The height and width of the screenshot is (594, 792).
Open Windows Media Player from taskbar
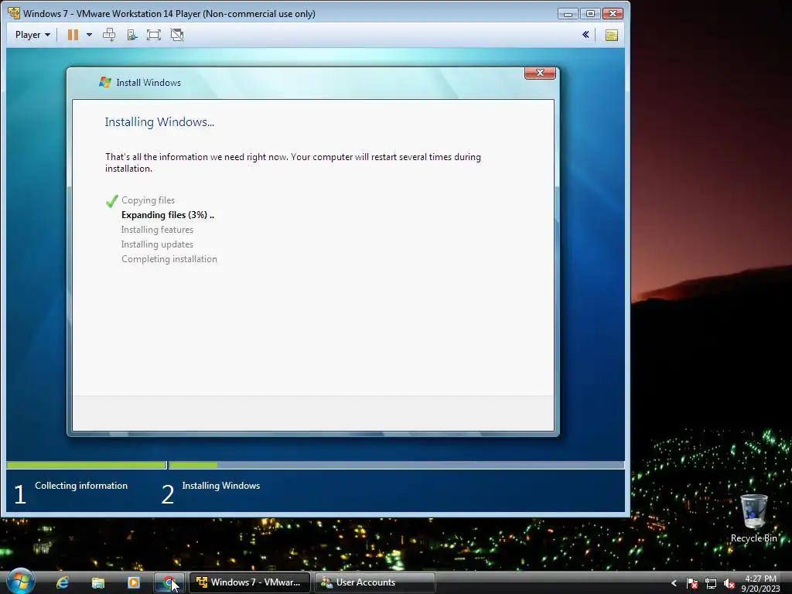pyautogui.click(x=134, y=582)
